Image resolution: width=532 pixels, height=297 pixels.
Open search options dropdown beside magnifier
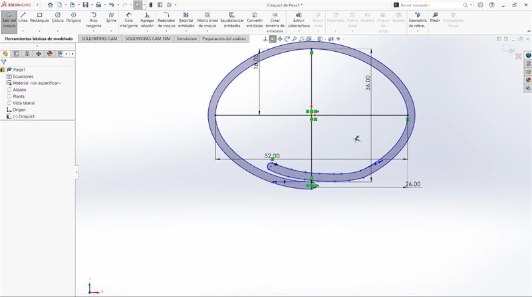pos(471,5)
